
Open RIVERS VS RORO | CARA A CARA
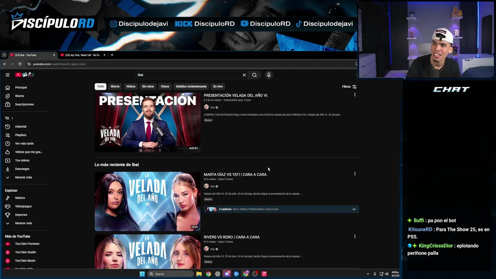[x=232, y=237]
